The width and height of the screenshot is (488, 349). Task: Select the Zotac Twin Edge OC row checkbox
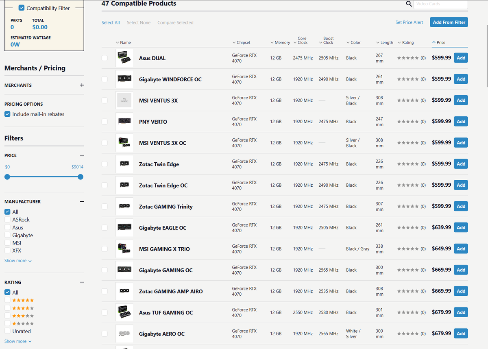[105, 185]
